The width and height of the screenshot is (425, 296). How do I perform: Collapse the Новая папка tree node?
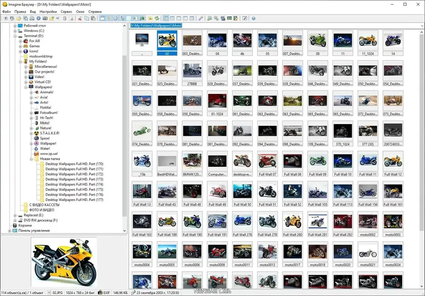click(31, 159)
